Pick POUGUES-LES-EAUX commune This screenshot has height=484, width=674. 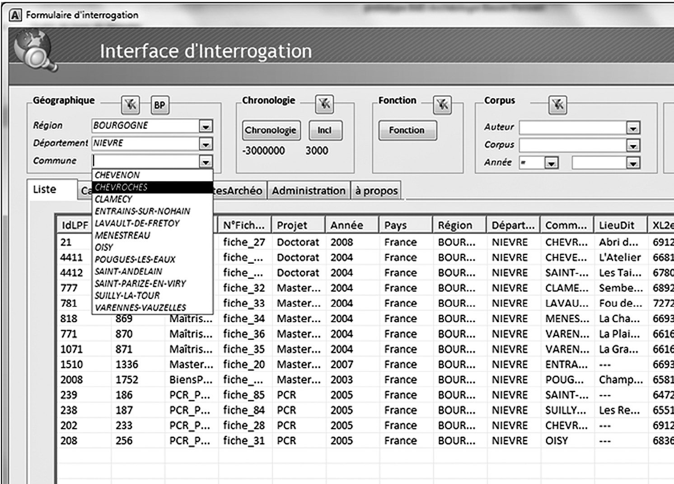pyautogui.click(x=152, y=259)
